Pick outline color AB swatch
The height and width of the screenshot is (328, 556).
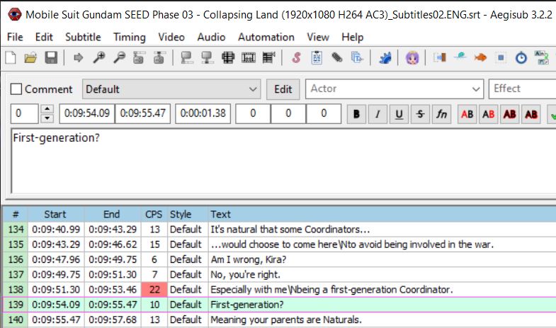click(509, 114)
